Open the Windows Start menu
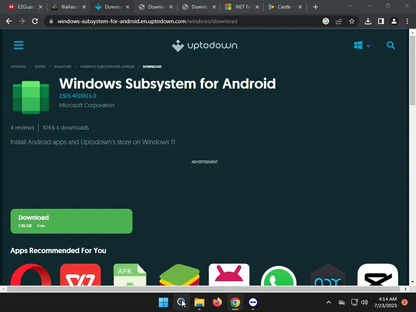Screen dimensions: 416x312 tap(163, 302)
